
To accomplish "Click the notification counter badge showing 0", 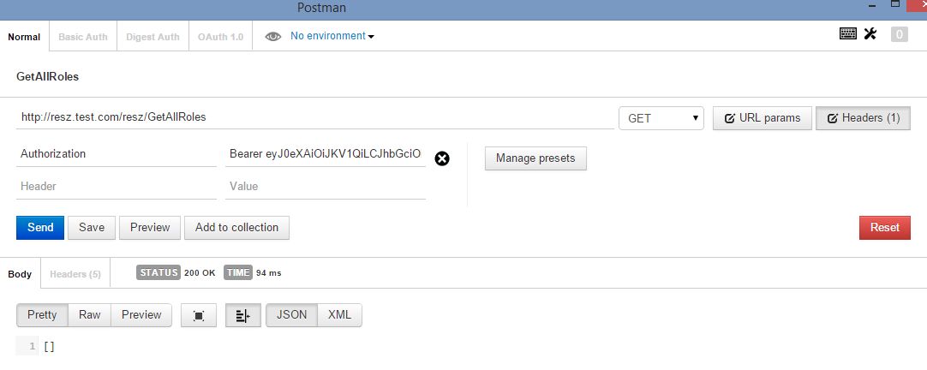I will point(899,34).
